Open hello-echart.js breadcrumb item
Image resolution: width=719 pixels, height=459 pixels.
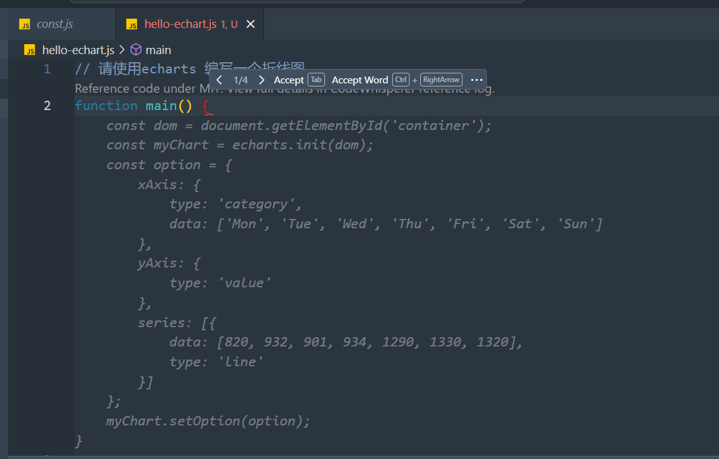tap(78, 50)
